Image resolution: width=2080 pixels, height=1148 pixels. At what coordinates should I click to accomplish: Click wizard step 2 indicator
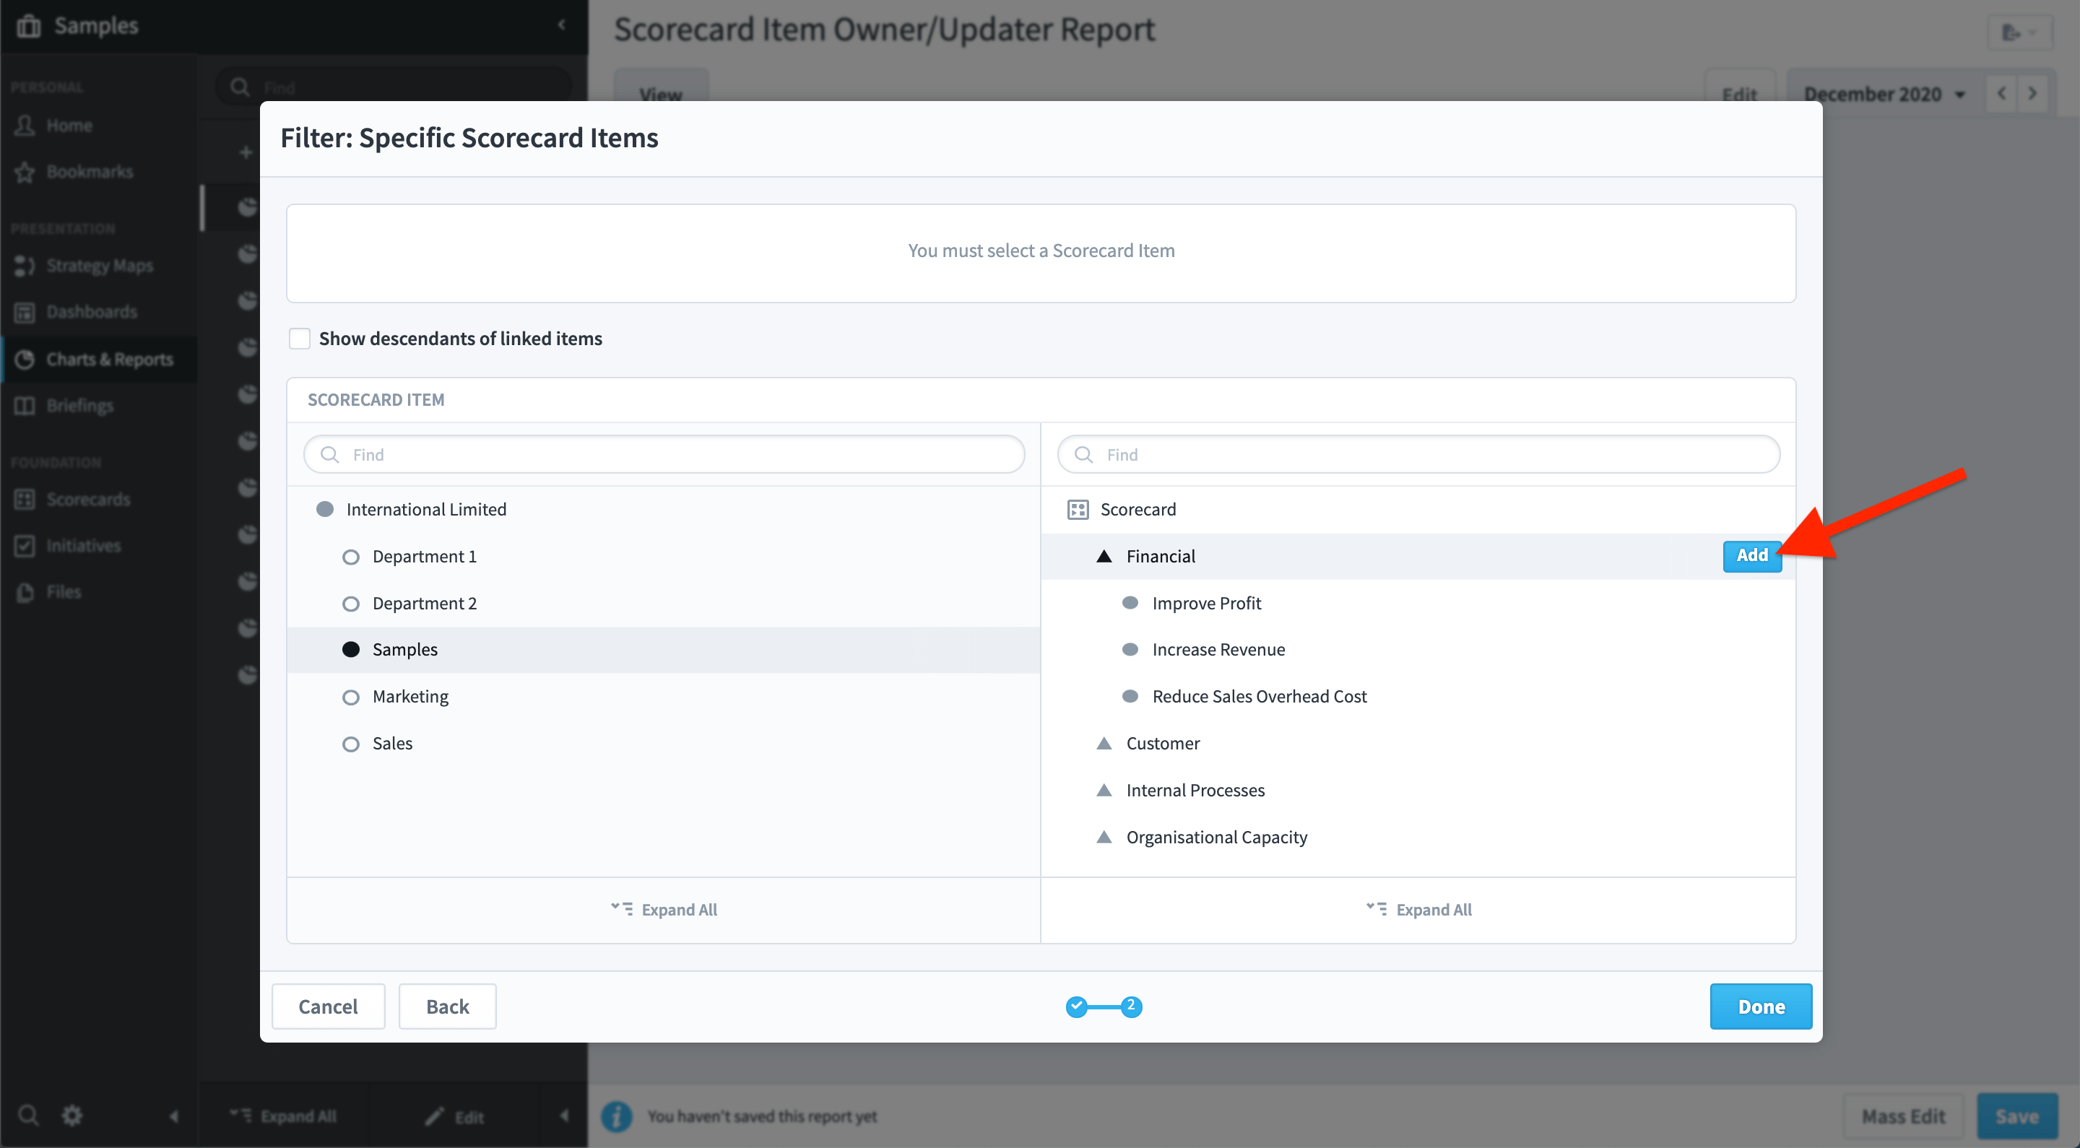1131,1006
